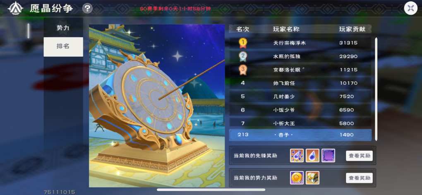View rewards for 当前我的势力奖励
Screen dimensions: 422x195
359,178
